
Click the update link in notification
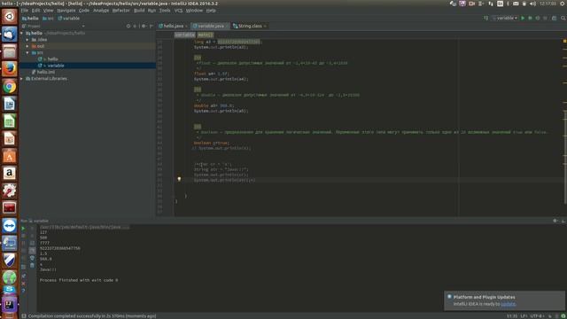tap(508, 304)
